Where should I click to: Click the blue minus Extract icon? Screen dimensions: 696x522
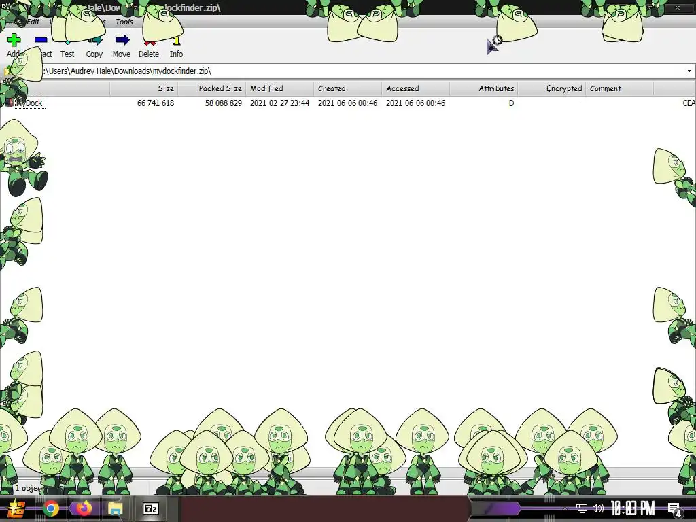[x=41, y=40]
